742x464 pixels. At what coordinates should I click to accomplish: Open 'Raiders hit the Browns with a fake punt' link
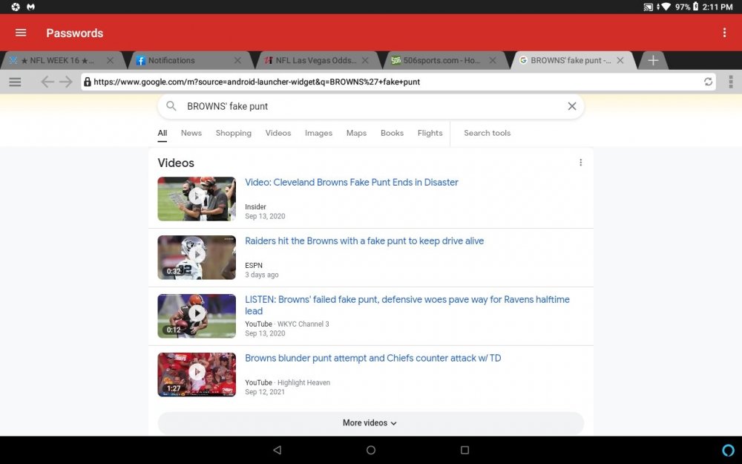coord(364,241)
